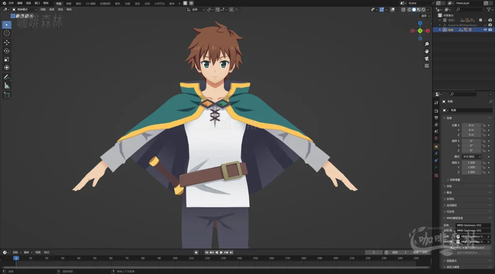495x274 pixels.
Task: Pick the Annotate pencil tool
Action: point(7,77)
